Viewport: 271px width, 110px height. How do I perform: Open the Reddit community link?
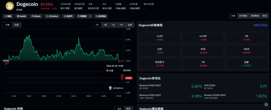(x=21, y=16)
